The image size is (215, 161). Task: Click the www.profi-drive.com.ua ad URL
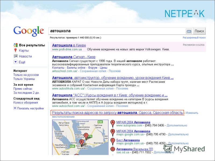pos(67,49)
